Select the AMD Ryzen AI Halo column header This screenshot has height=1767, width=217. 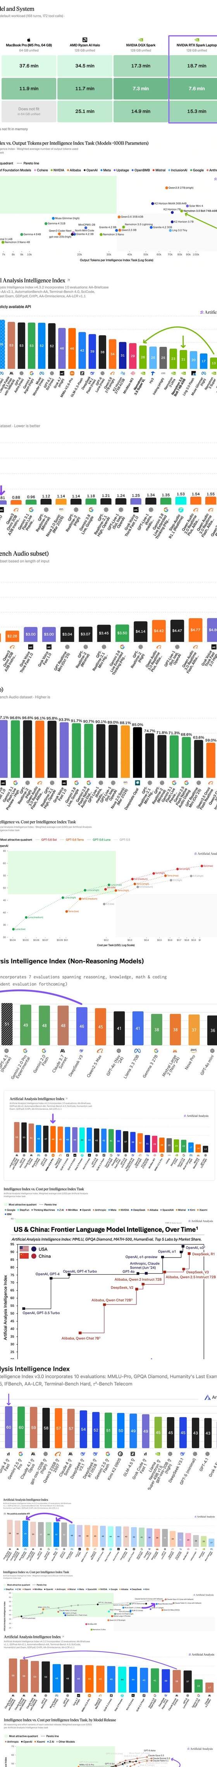(85, 45)
